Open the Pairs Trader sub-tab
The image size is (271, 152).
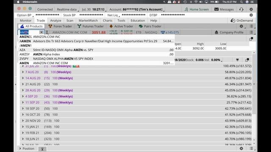click(150, 26)
